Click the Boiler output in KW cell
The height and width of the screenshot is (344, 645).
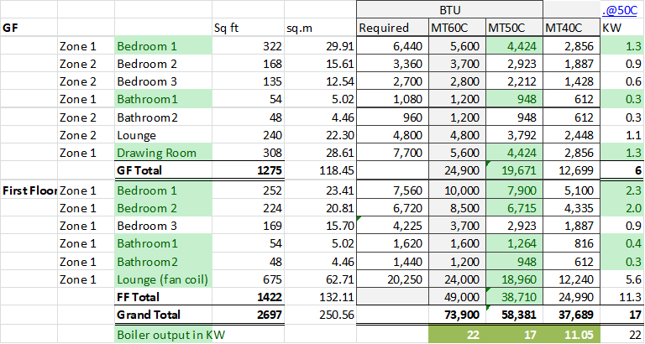click(x=165, y=334)
